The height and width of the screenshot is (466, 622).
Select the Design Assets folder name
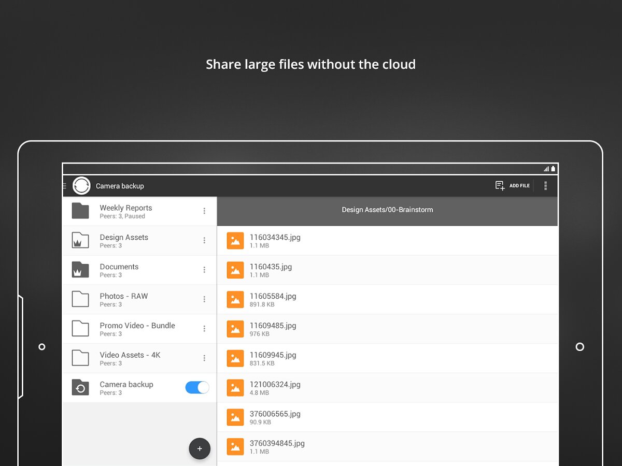[x=124, y=237]
